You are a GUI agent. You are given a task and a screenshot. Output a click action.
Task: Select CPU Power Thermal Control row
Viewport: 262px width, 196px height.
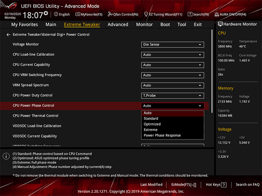point(35,116)
